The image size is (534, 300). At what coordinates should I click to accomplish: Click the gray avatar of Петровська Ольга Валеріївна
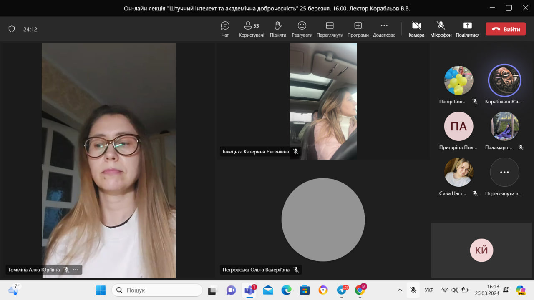(323, 220)
